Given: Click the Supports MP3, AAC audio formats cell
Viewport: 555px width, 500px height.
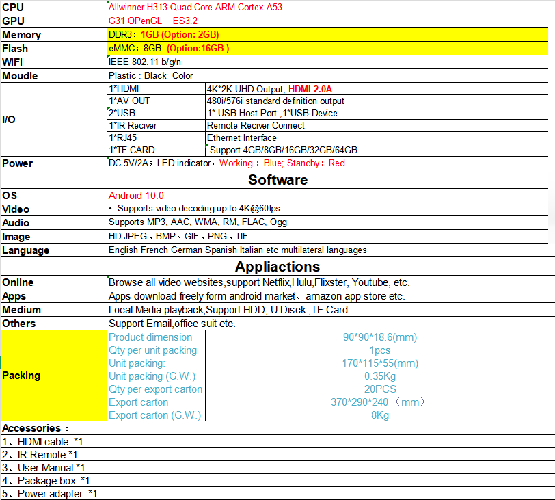Looking at the screenshot, I should [x=198, y=222].
